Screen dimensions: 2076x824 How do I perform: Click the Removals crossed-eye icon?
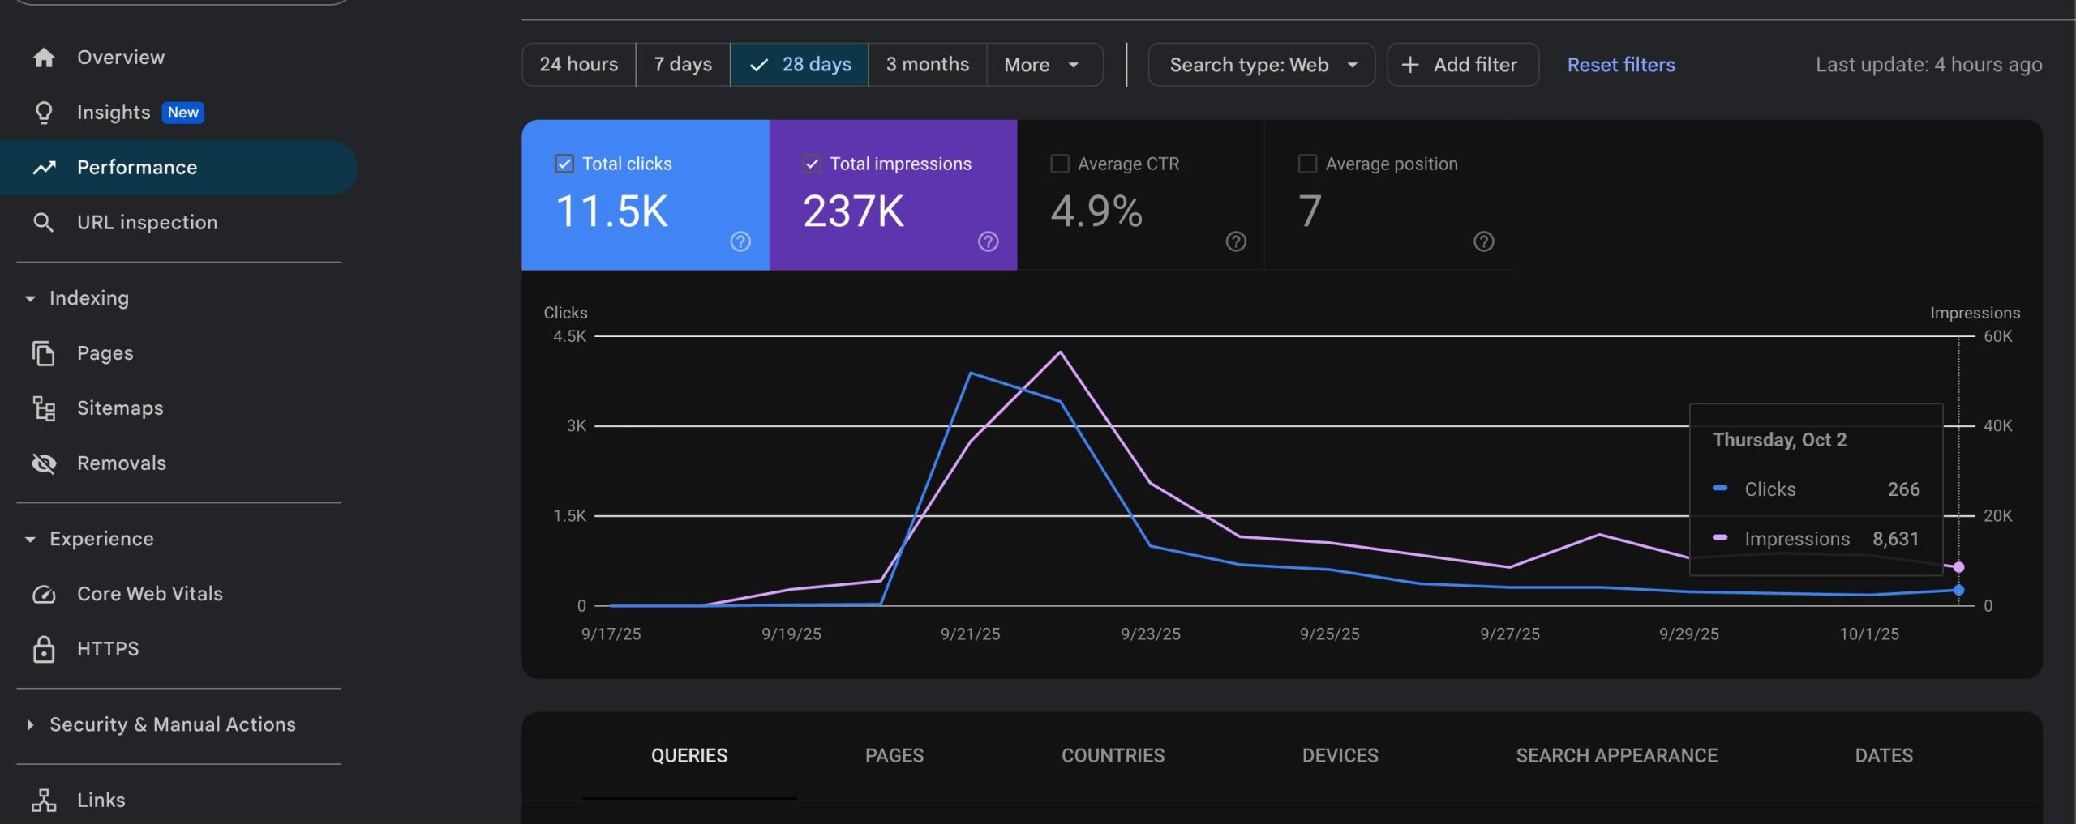44,463
